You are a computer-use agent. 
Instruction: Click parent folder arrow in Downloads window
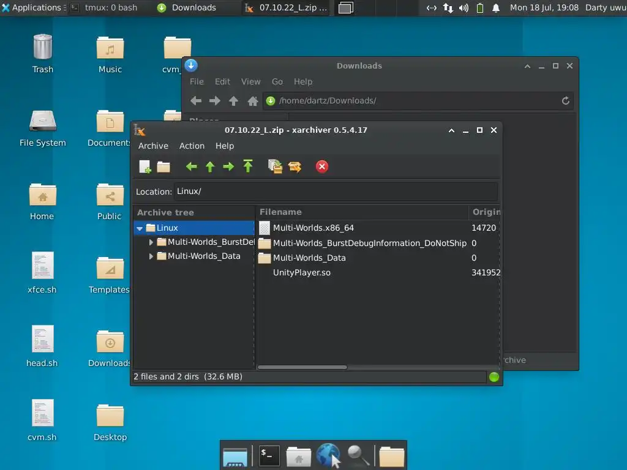pyautogui.click(x=233, y=101)
